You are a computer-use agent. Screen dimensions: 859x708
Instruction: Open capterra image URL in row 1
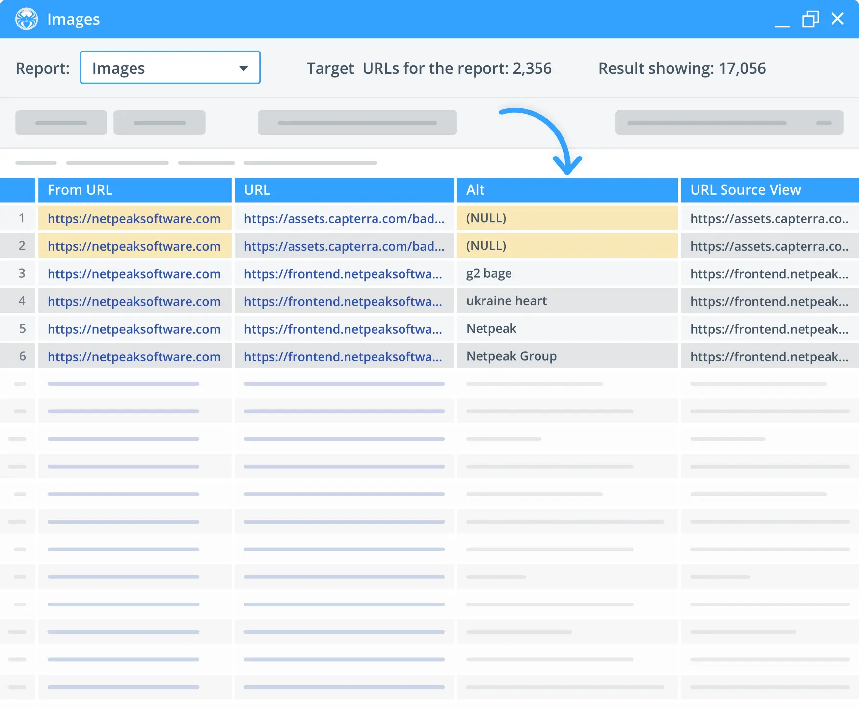pyautogui.click(x=344, y=218)
